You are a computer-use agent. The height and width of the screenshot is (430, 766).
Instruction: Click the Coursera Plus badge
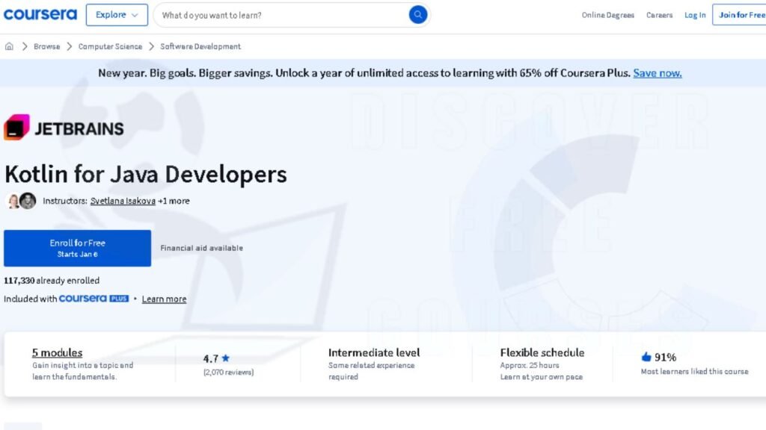click(94, 299)
